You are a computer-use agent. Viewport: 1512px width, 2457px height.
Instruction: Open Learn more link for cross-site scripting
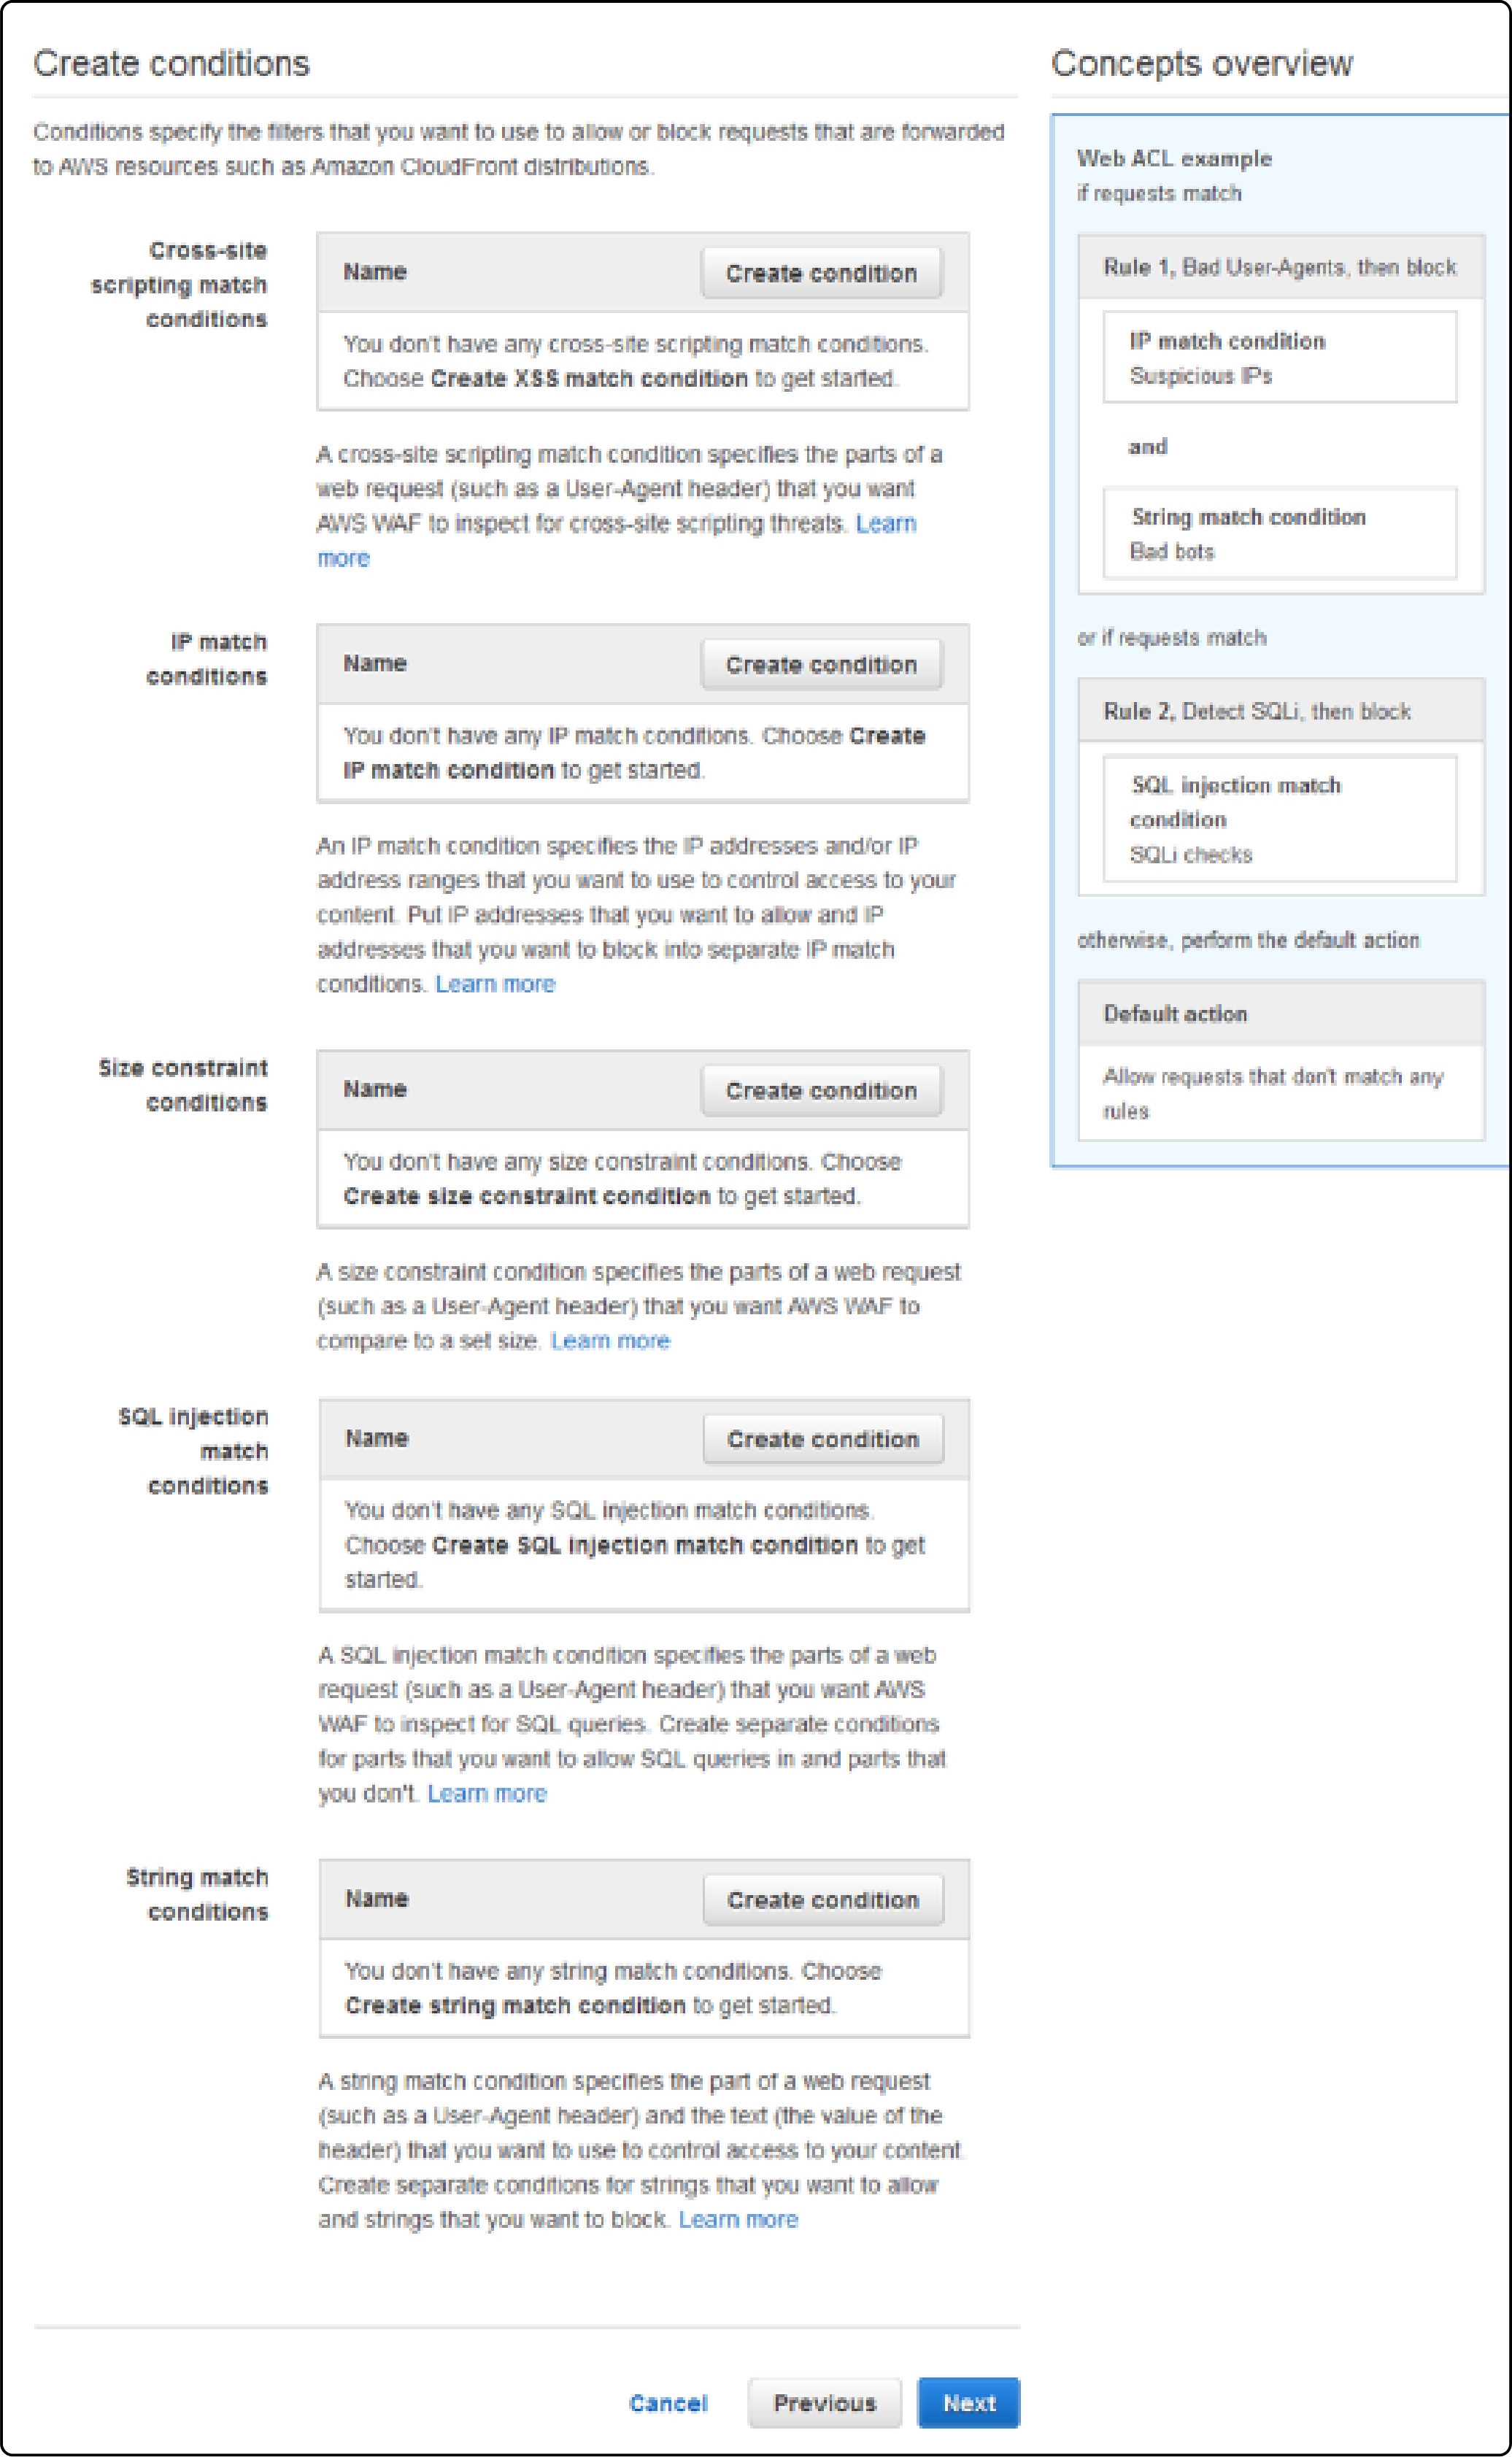pyautogui.click(x=886, y=524)
